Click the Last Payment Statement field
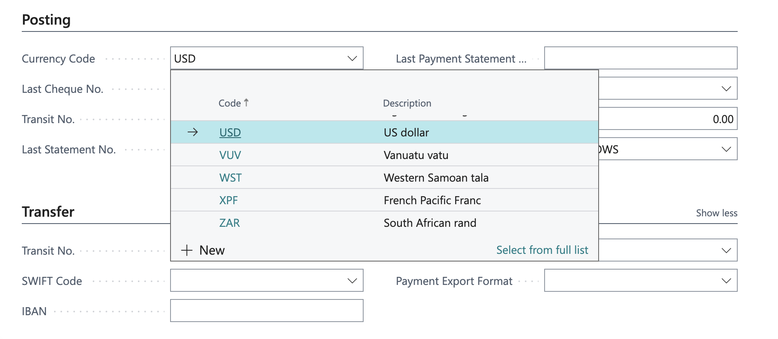Image resolution: width=778 pixels, height=339 pixels. pyautogui.click(x=640, y=58)
